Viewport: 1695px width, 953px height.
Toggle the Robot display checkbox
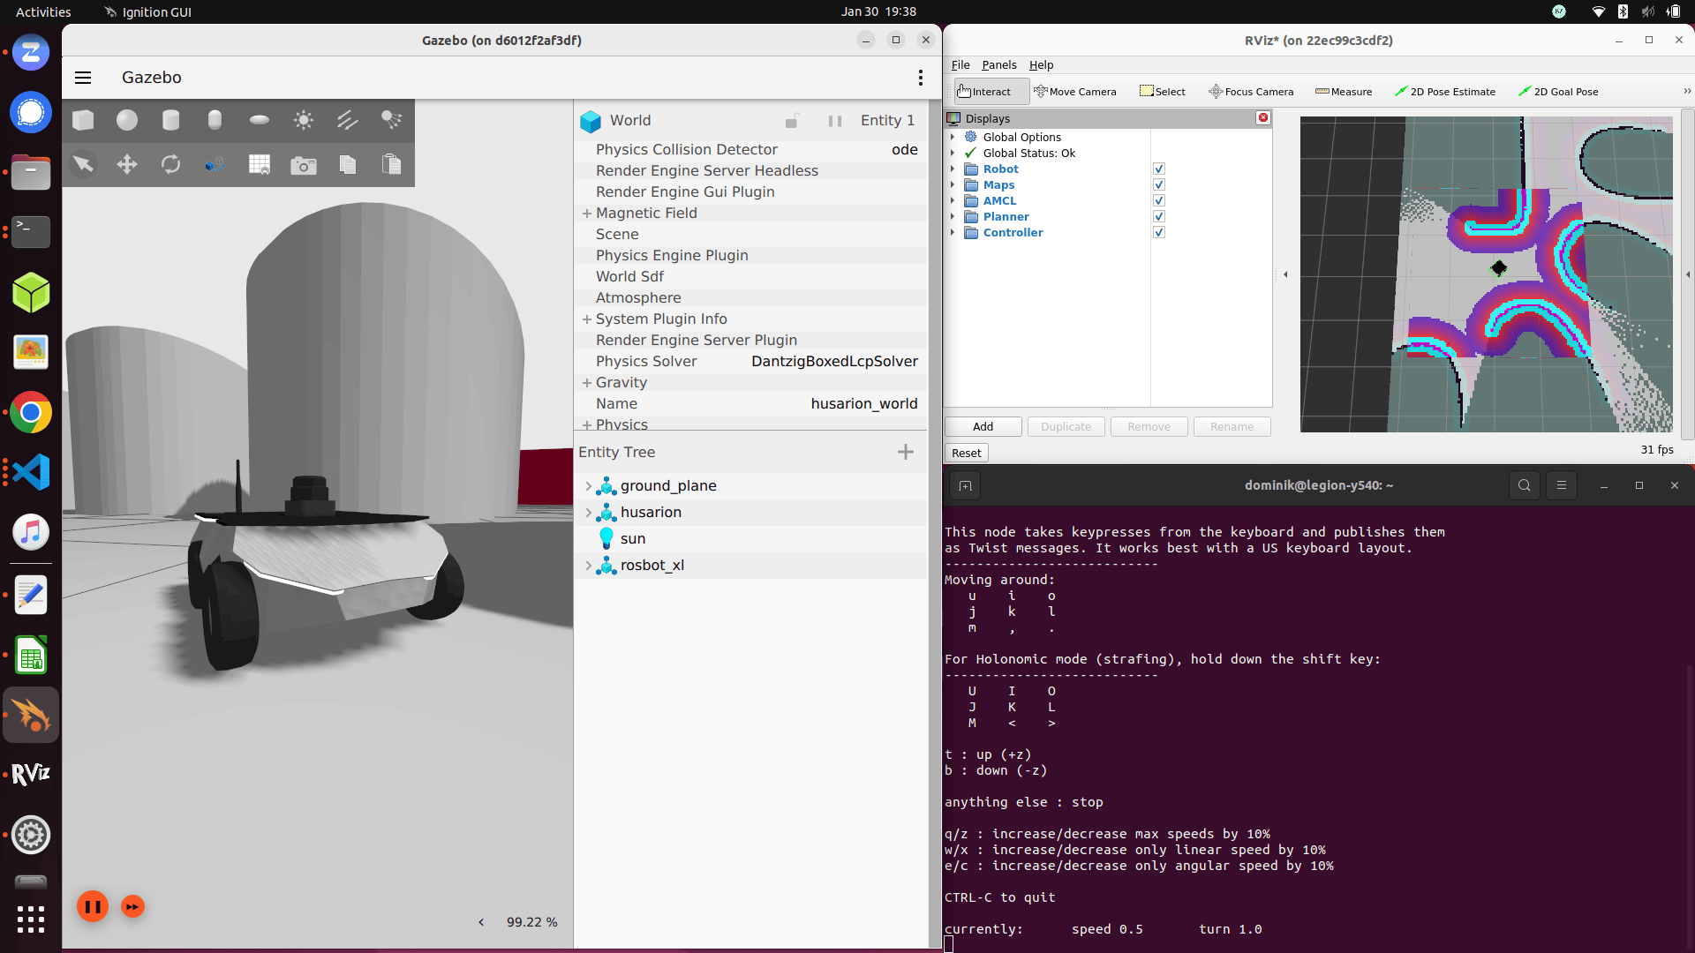pyautogui.click(x=1159, y=169)
